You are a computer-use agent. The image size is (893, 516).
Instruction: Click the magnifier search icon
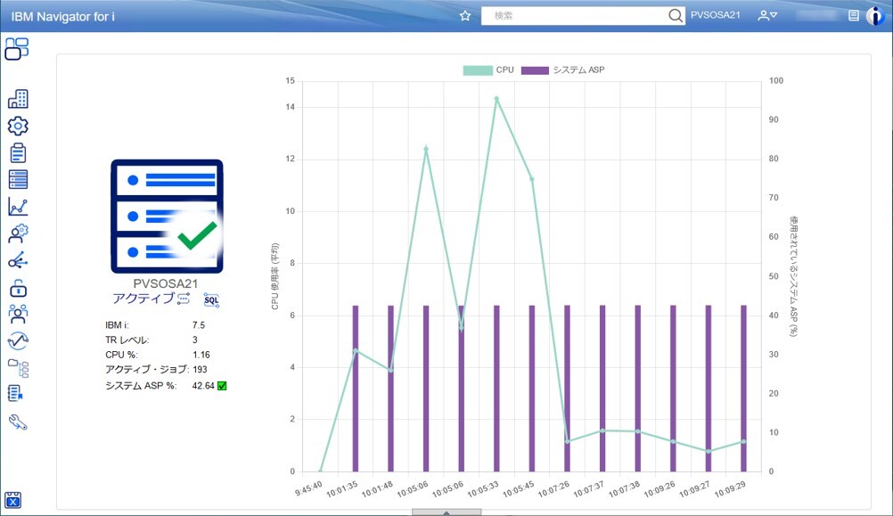(x=675, y=16)
